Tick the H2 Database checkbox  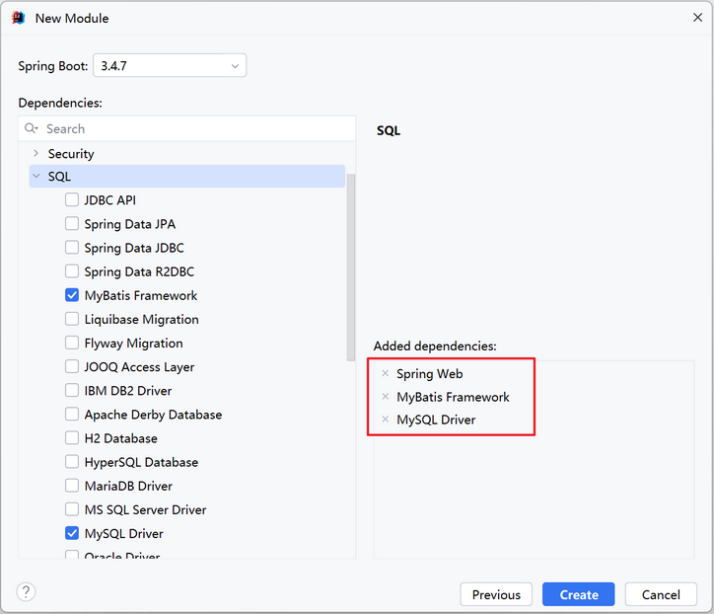tap(72, 437)
